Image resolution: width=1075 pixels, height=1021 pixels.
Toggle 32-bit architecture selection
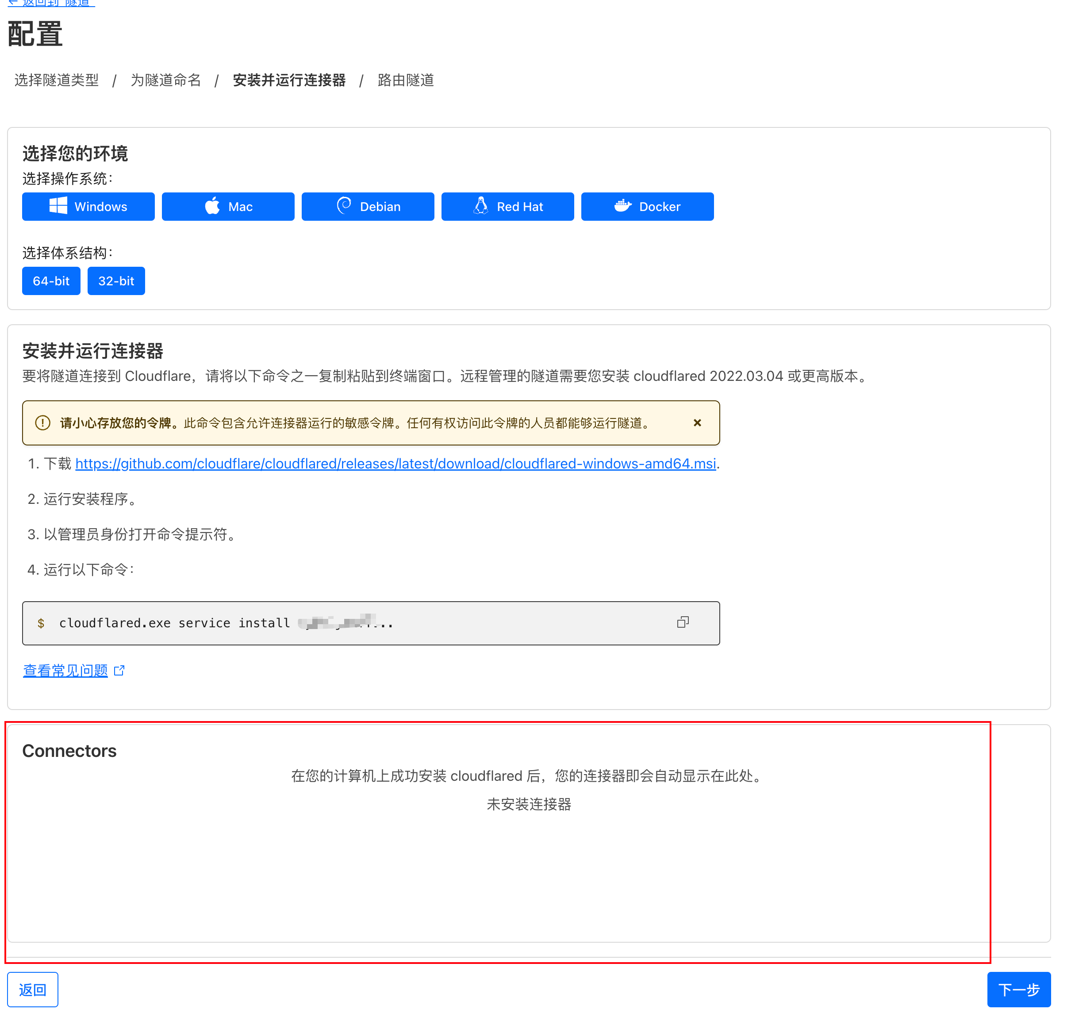point(116,281)
